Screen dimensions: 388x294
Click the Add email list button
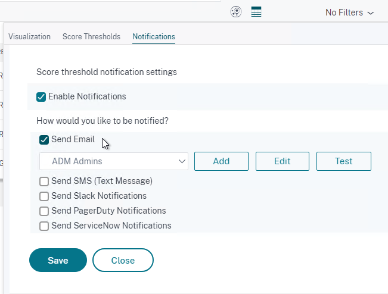point(221,161)
